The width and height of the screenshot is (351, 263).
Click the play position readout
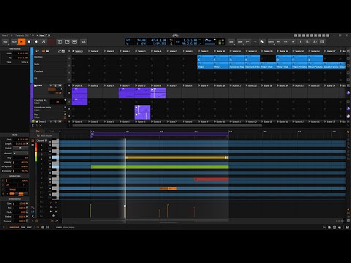pyautogui.click(x=159, y=40)
